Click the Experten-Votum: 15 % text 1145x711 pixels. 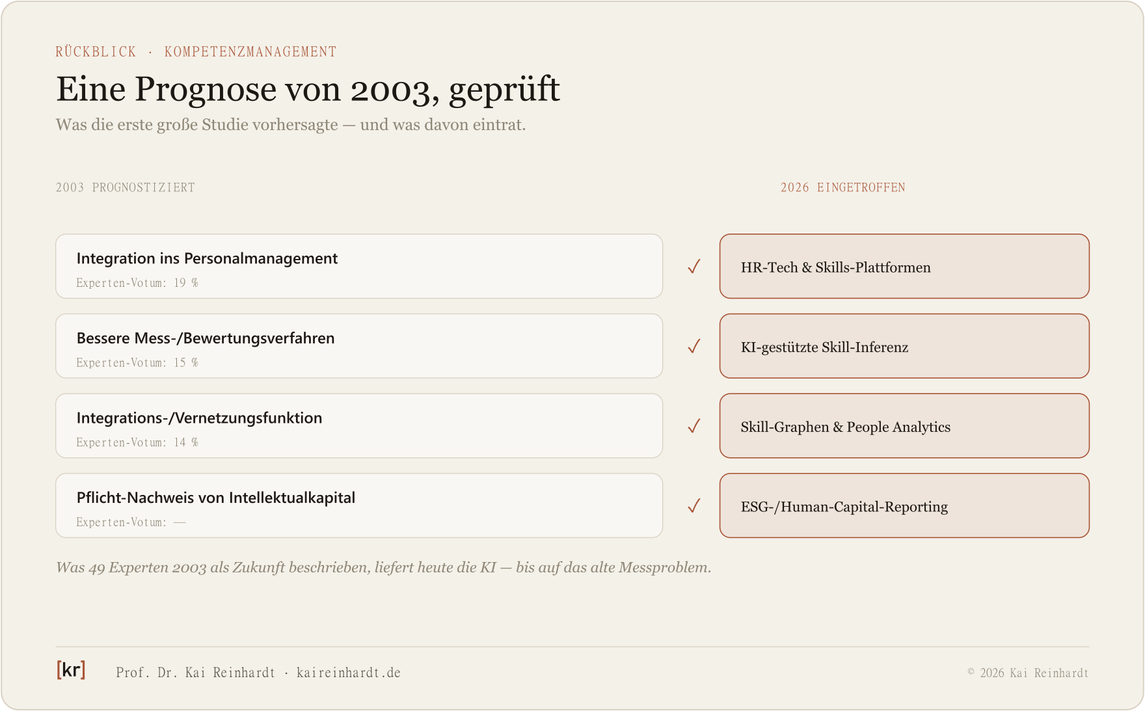point(137,363)
